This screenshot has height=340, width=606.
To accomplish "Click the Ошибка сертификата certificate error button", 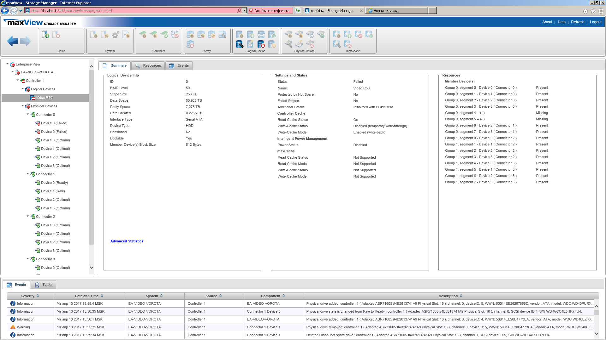I will coord(270,10).
